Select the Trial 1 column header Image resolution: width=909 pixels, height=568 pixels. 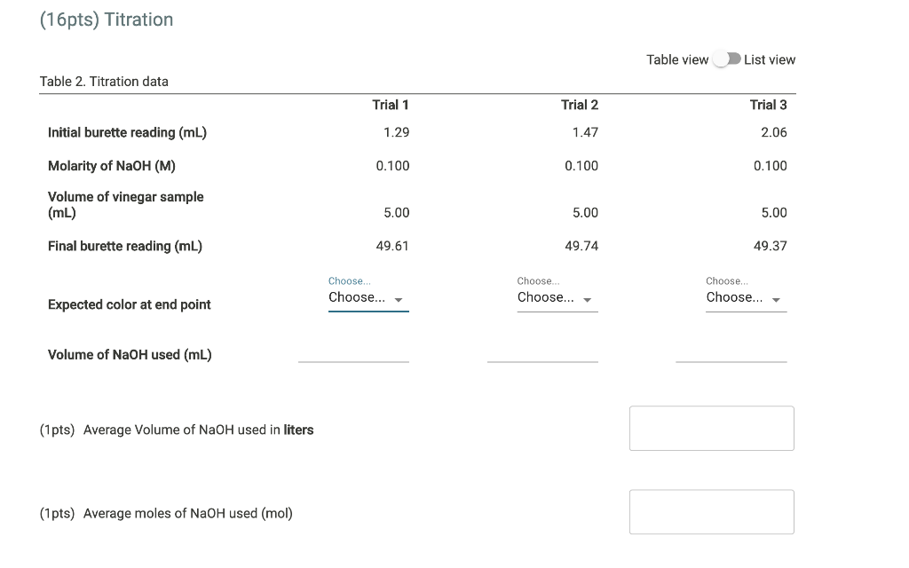coord(391,104)
